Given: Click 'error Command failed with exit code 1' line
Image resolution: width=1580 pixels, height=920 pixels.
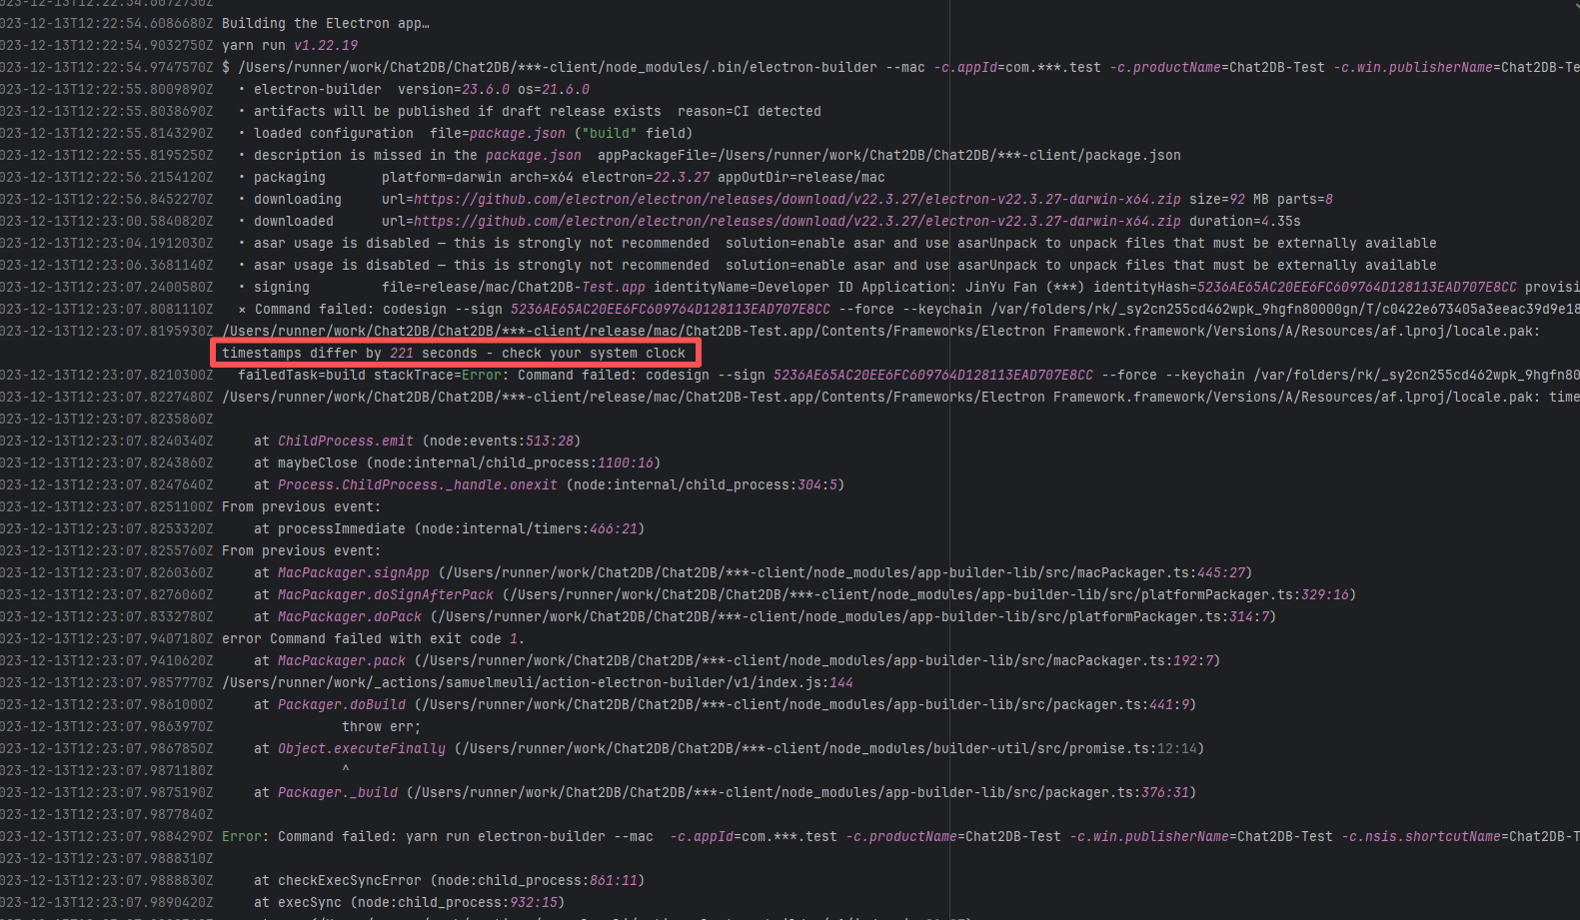Looking at the screenshot, I should coord(373,638).
